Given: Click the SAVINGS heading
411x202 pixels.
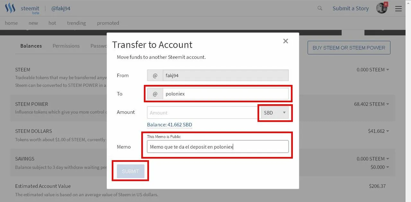Looking at the screenshot, I should click(25, 159).
